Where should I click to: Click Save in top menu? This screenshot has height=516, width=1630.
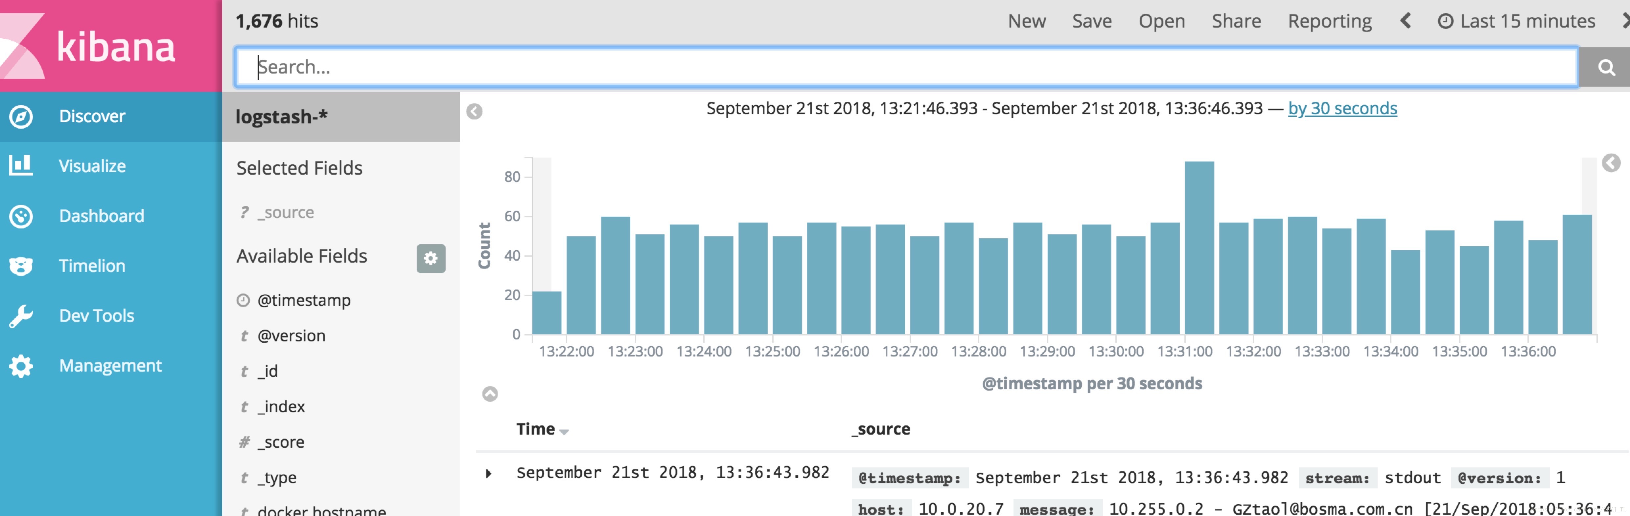tap(1091, 22)
